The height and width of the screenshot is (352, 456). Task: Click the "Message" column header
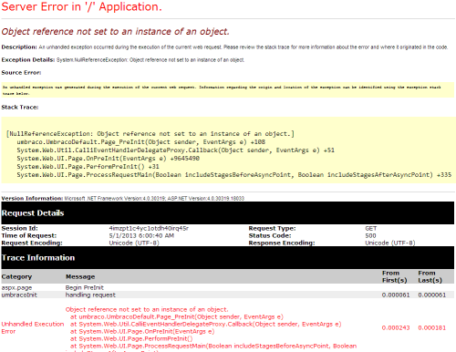[x=80, y=276]
